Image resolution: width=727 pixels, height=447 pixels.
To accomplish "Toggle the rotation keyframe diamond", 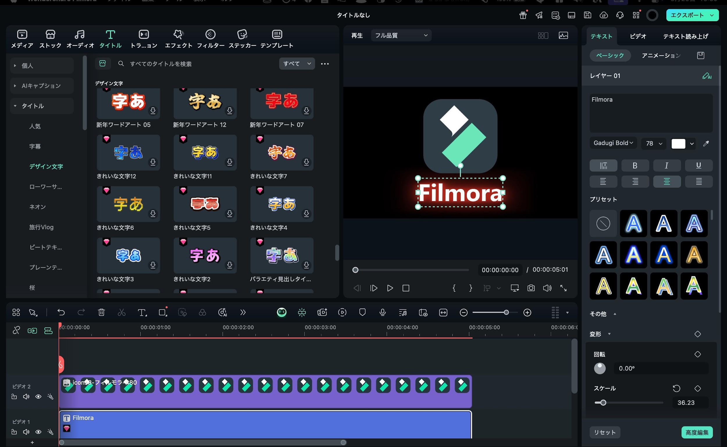I will (697, 354).
